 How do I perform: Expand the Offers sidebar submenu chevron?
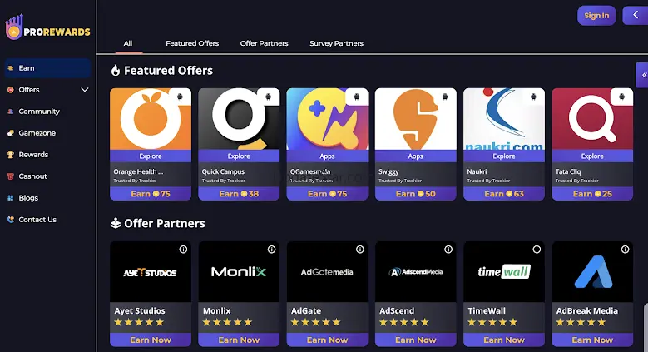coord(84,90)
